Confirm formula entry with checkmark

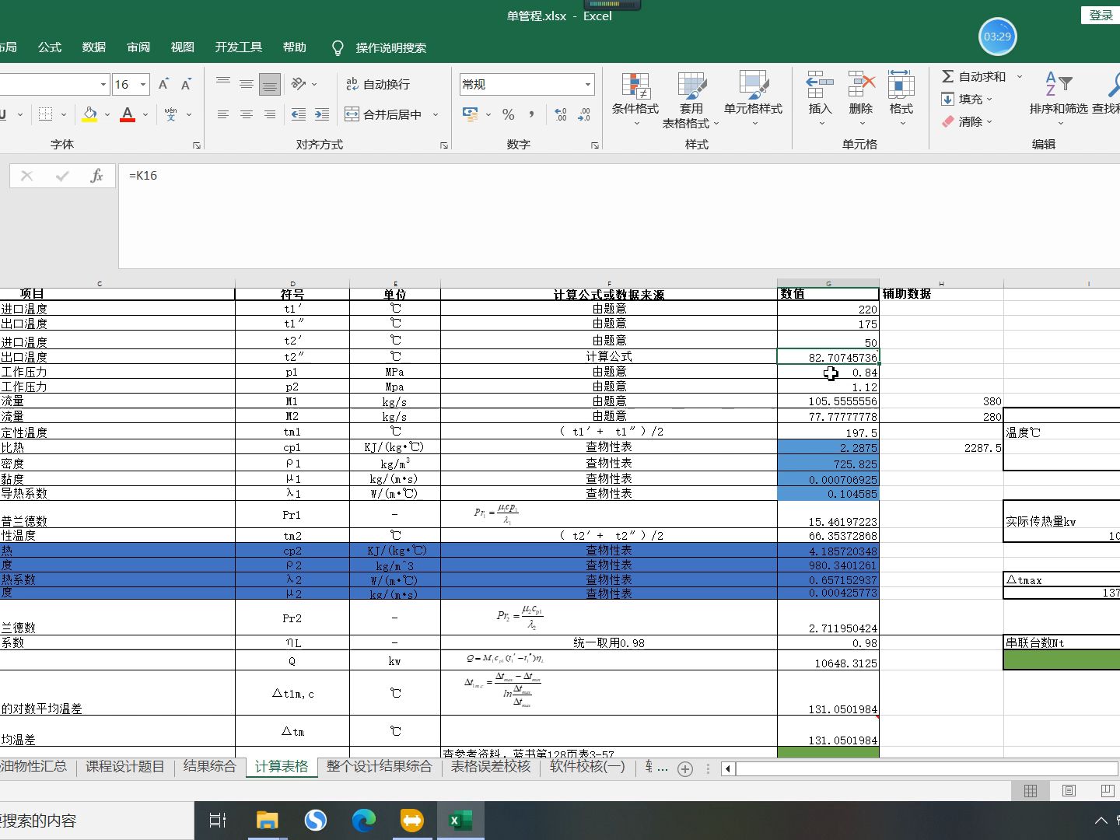point(62,176)
